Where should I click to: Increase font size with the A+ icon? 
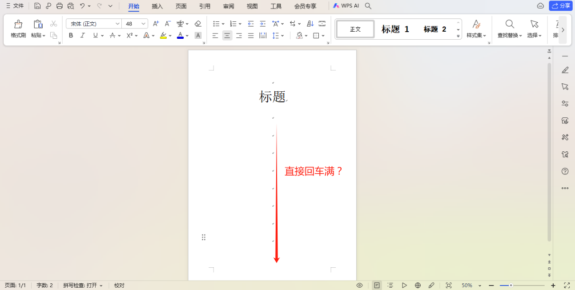click(x=156, y=23)
